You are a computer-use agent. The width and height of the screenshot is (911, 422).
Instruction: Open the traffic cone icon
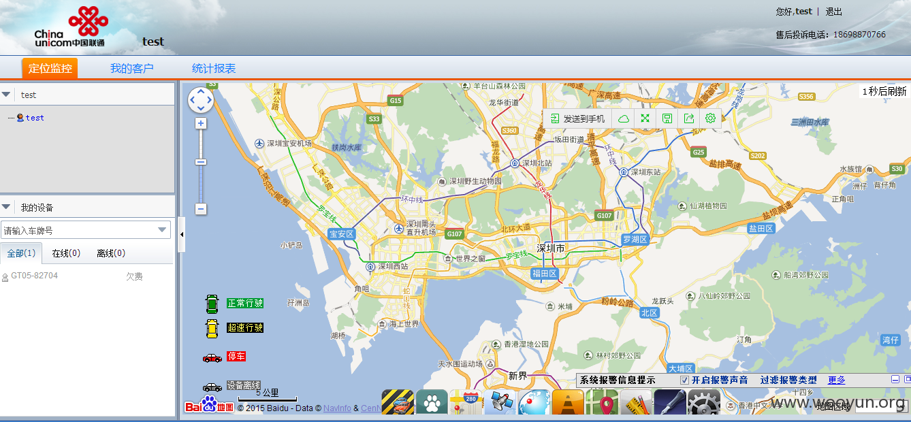click(568, 402)
